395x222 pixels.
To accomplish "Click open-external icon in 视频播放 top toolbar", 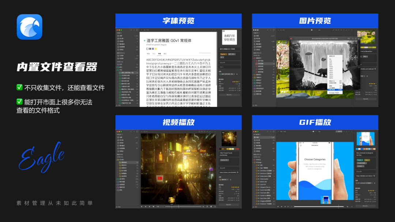I will click(199, 131).
